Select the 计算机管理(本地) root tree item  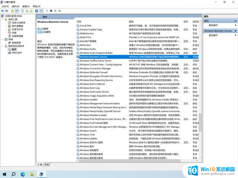pyautogui.click(x=13, y=16)
